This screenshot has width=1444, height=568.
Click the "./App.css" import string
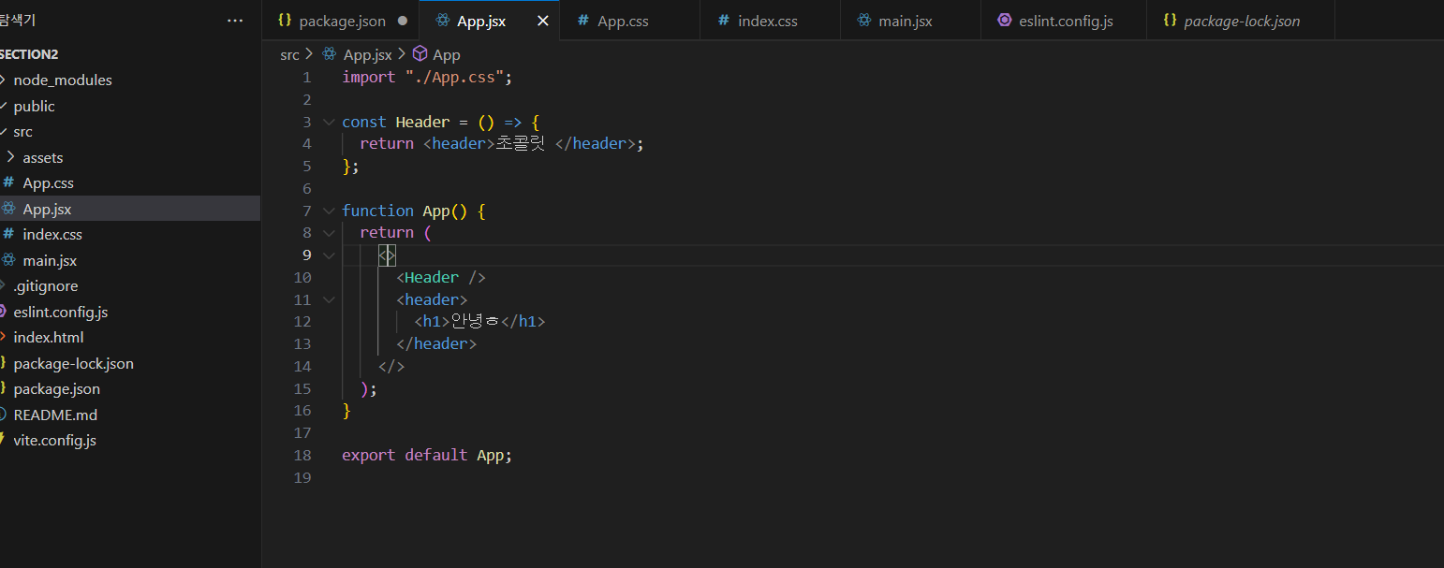pos(454,78)
